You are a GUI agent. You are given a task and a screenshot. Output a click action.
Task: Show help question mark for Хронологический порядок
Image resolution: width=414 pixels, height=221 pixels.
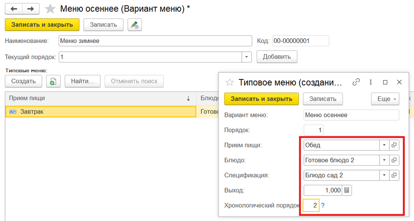(x=323, y=205)
